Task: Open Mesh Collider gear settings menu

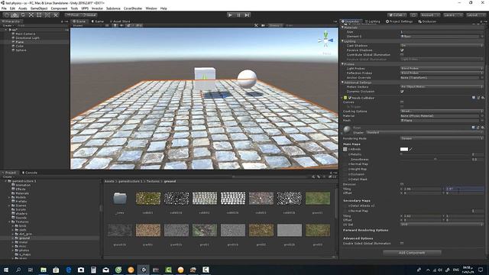Action: point(483,98)
